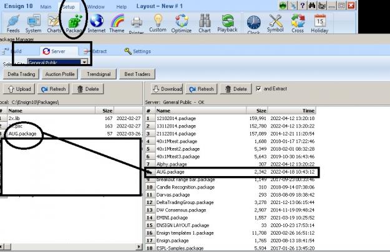Open the Window menu
The image size is (390, 252).
pos(95,7)
